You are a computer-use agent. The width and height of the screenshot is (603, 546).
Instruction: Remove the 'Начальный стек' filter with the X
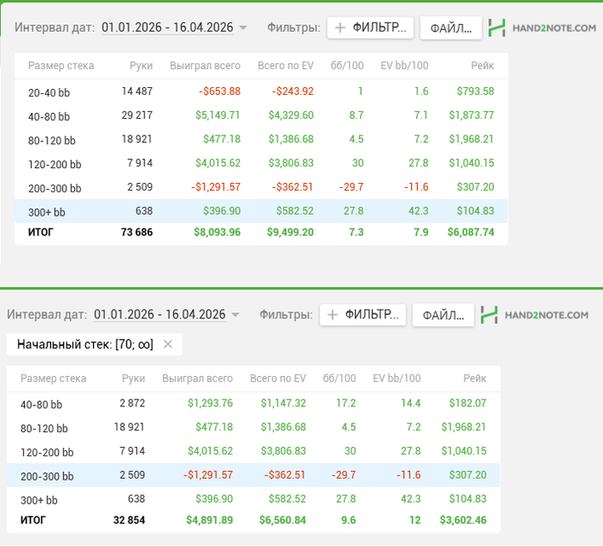click(168, 344)
